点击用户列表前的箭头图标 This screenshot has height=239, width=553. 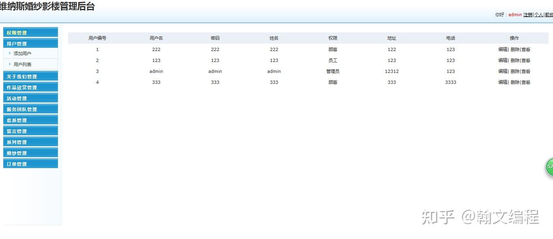(11, 64)
